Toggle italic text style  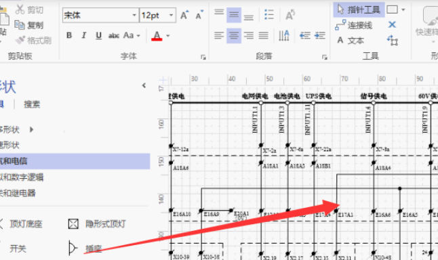click(84, 35)
